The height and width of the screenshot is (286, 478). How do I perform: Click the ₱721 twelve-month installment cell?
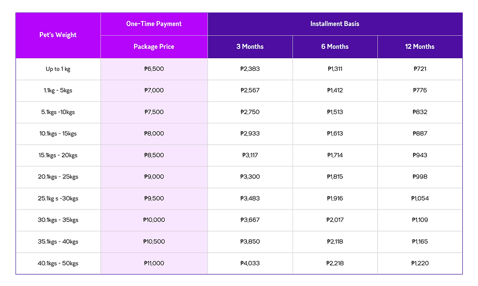tap(420, 69)
